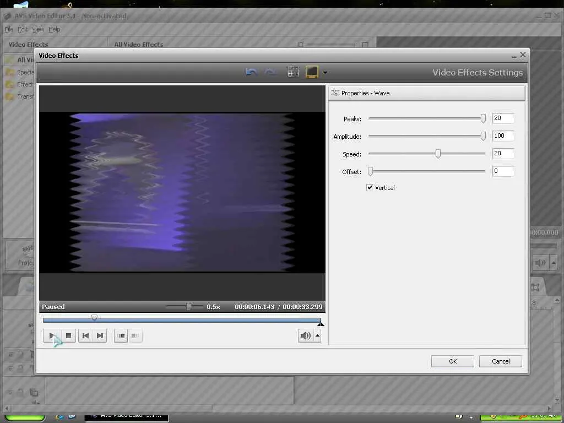Click the Paused status label
This screenshot has width=564, height=423.
tap(53, 307)
